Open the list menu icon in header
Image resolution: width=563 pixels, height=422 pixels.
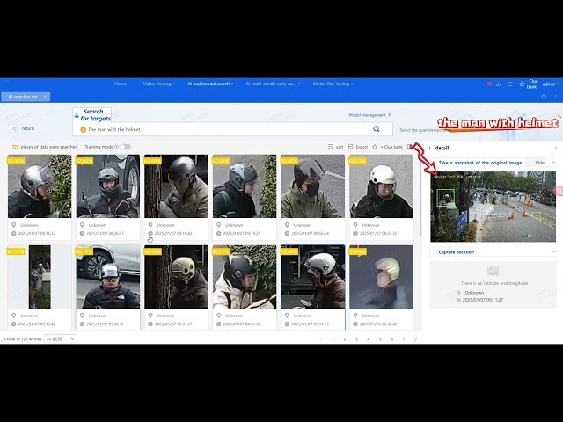point(510,84)
